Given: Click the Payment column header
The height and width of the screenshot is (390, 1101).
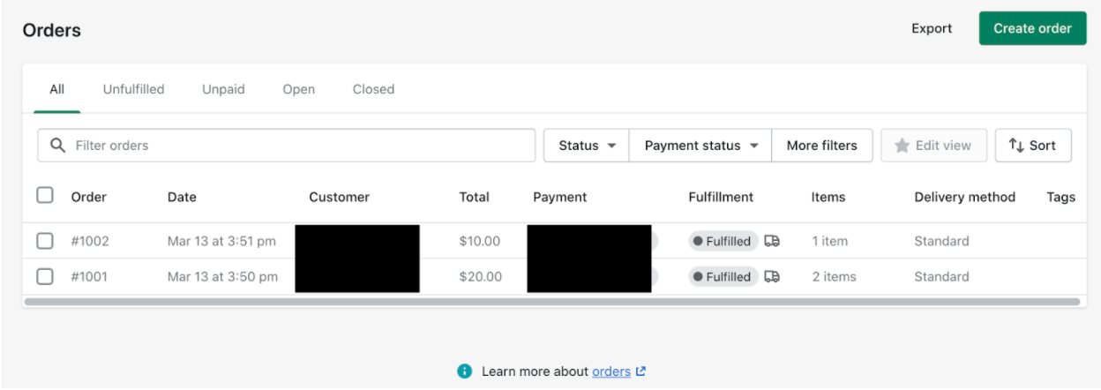Looking at the screenshot, I should (x=560, y=197).
